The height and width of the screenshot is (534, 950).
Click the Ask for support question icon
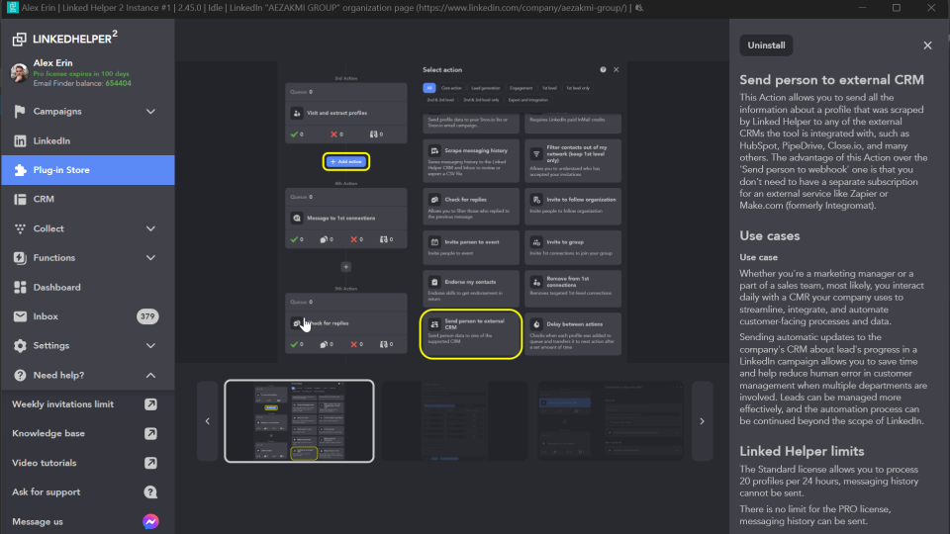150,492
